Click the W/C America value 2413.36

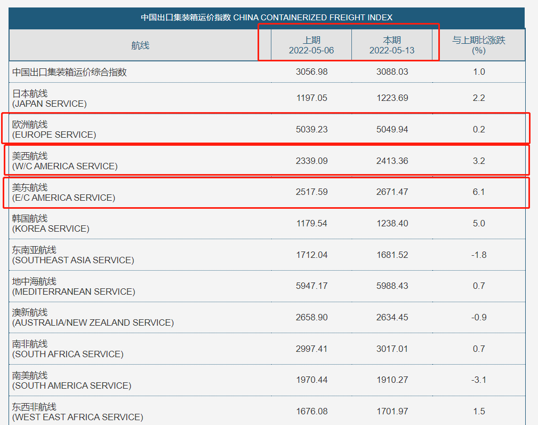pos(392,161)
